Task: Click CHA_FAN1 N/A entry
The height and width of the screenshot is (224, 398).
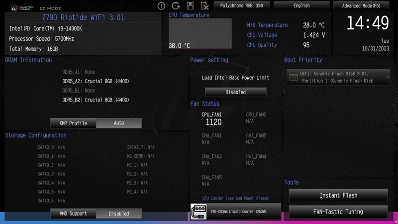Action: [x=211, y=139]
